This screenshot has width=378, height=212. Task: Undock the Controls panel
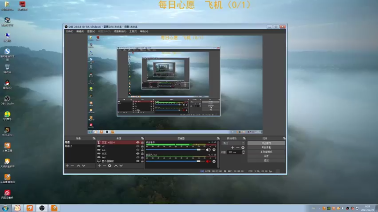pyautogui.click(x=284, y=139)
